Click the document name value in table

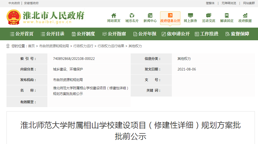pyautogui.click(x=91, y=91)
